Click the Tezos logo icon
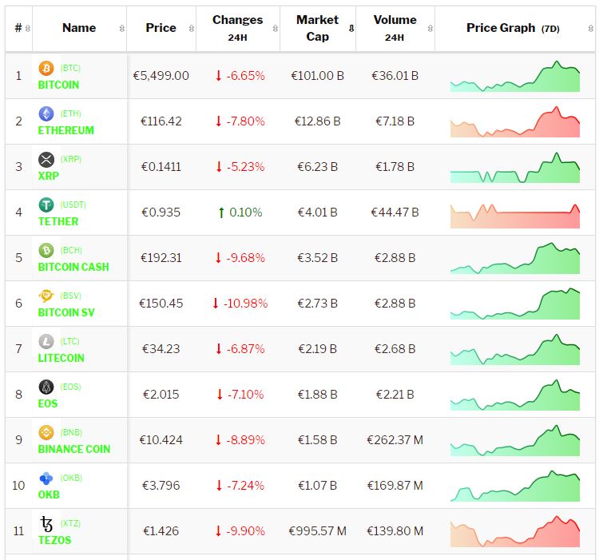Screen dimensions: 603x560 point(46,524)
